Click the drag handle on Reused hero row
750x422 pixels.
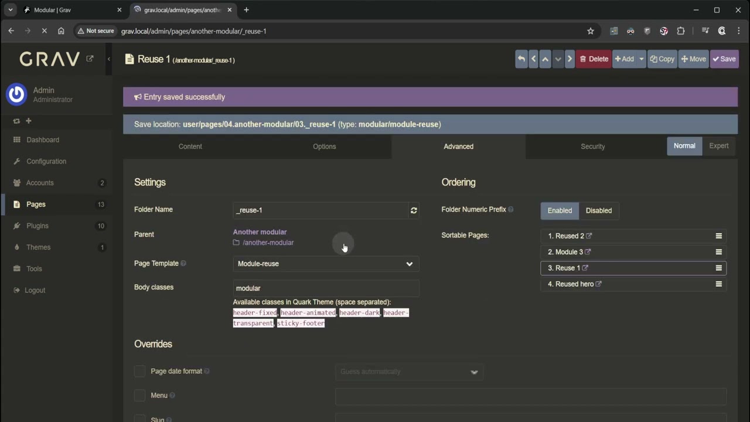[719, 284]
